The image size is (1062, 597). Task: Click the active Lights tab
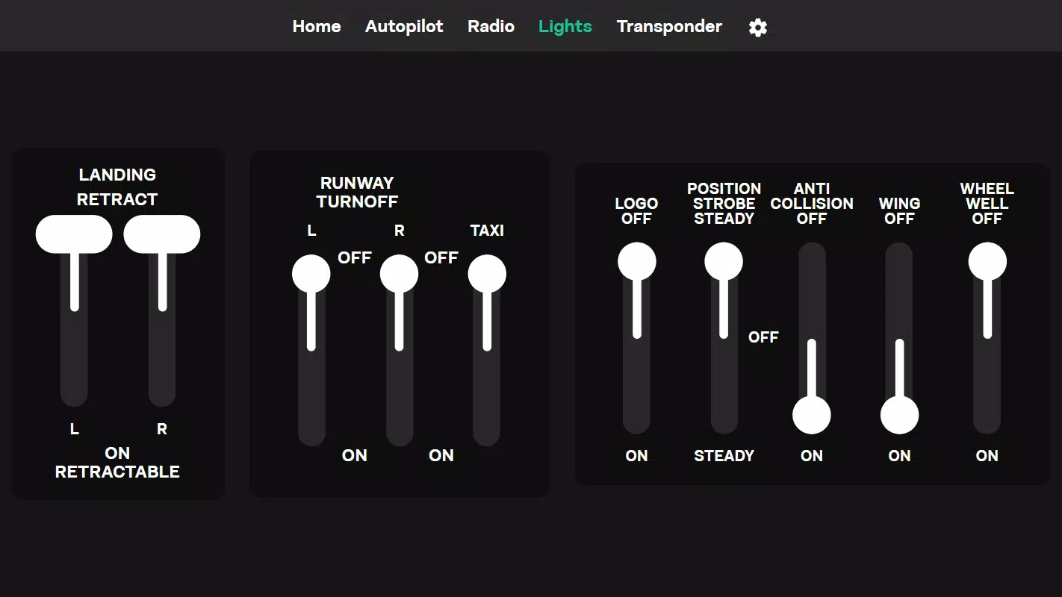[x=565, y=27]
